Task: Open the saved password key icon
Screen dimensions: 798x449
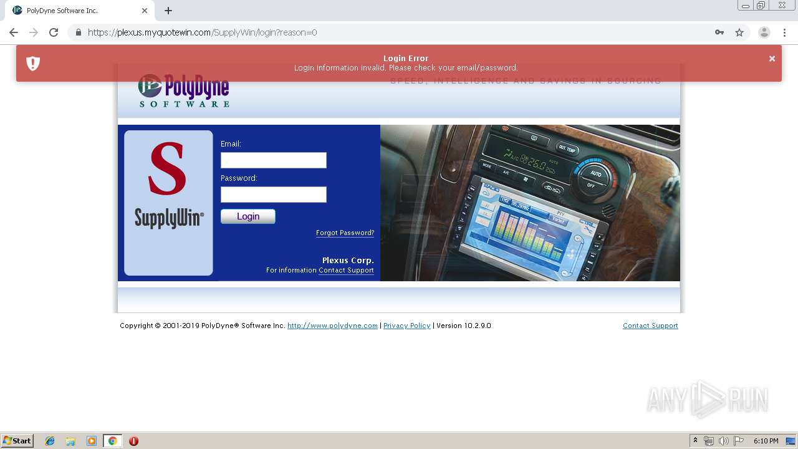Action: coord(719,32)
